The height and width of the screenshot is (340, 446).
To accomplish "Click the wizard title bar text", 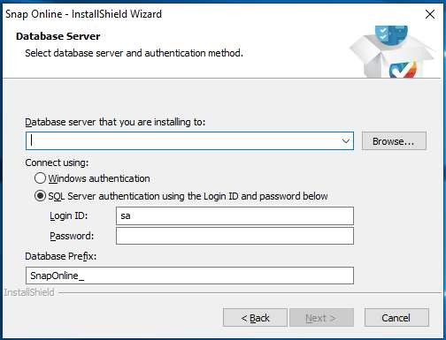I will pyautogui.click(x=84, y=14).
